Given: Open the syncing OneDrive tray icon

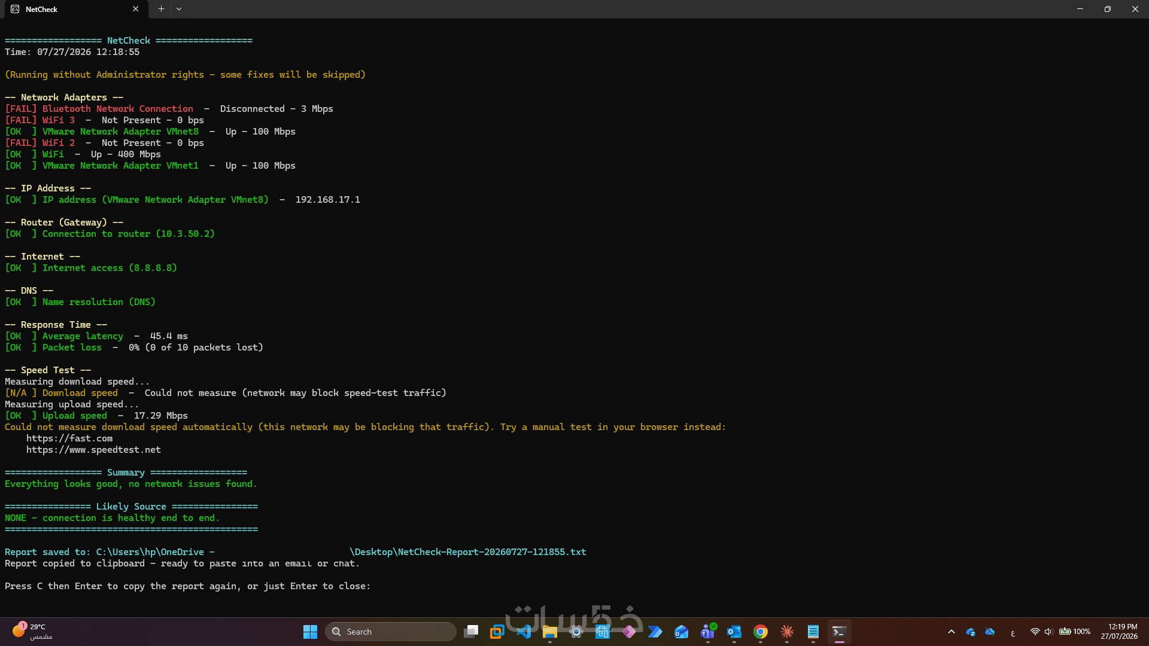Looking at the screenshot, I should click(x=971, y=632).
